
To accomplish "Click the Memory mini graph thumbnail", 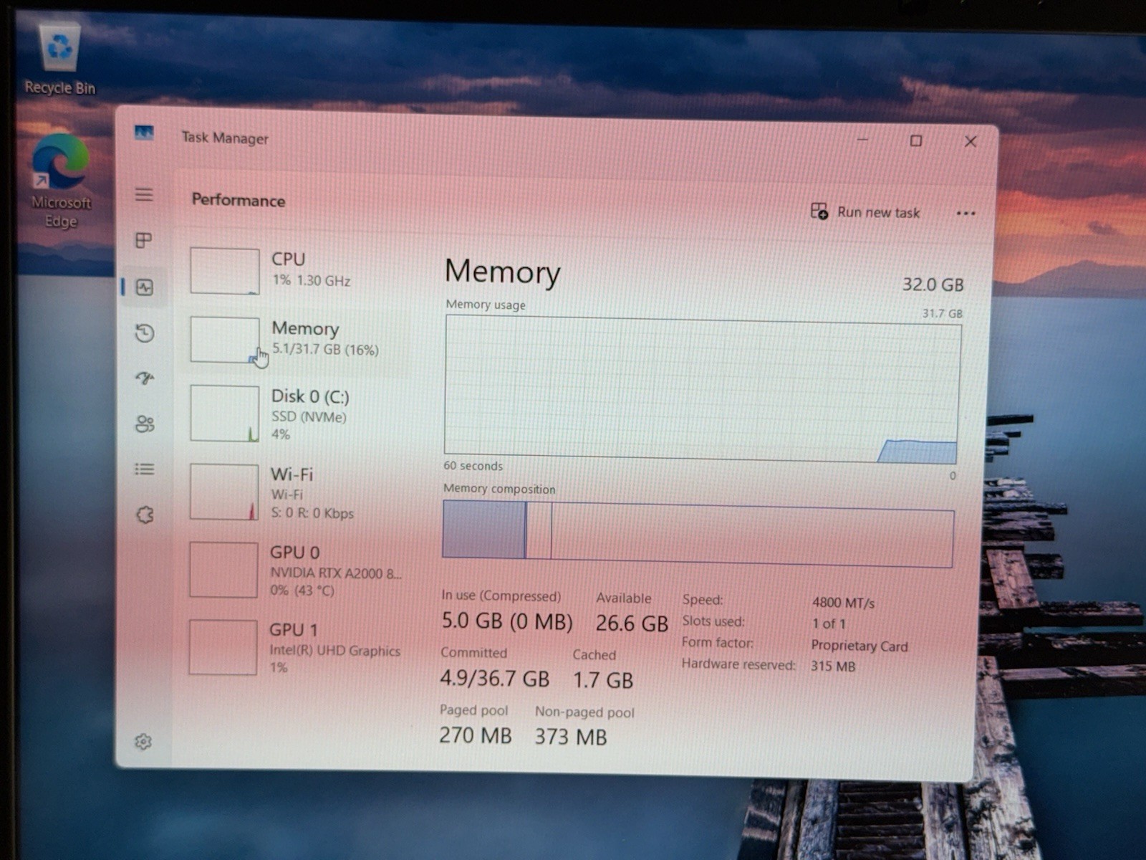I will pyautogui.click(x=225, y=340).
